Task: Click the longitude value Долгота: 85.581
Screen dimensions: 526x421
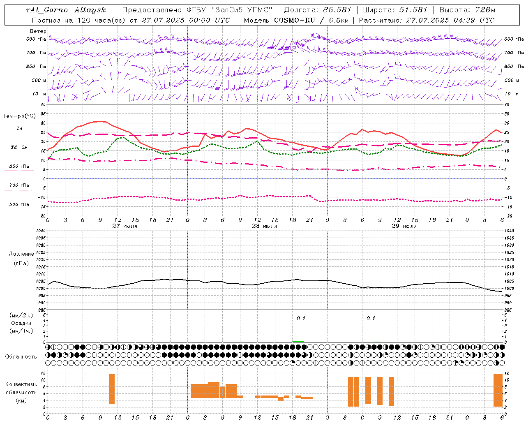Action: (x=318, y=10)
